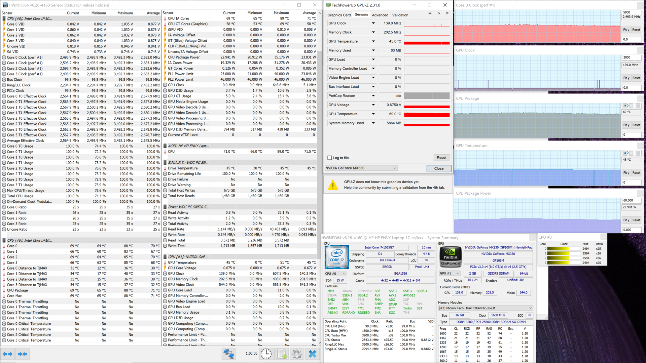The height and width of the screenshot is (363, 646).
Task: Toggle middle graph style button in GPU Temperature
Action: (x=632, y=153)
